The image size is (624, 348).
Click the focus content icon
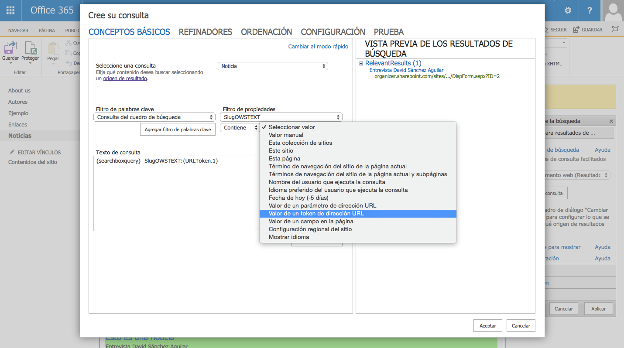click(615, 30)
